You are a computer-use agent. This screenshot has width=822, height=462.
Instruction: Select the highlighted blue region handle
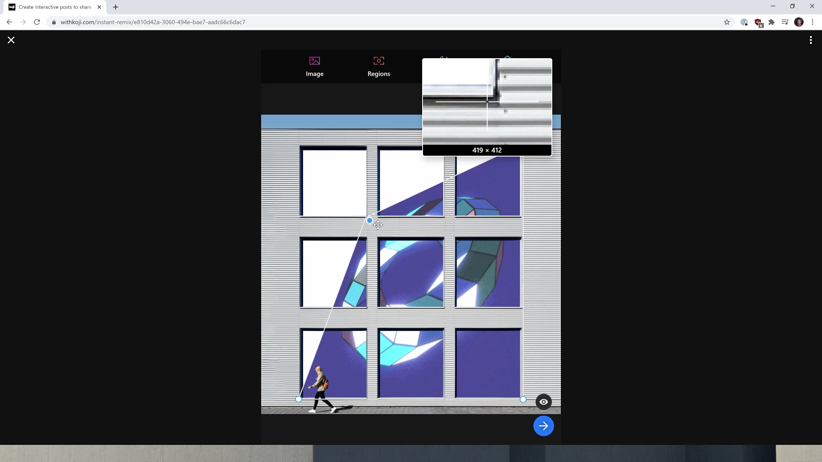369,220
